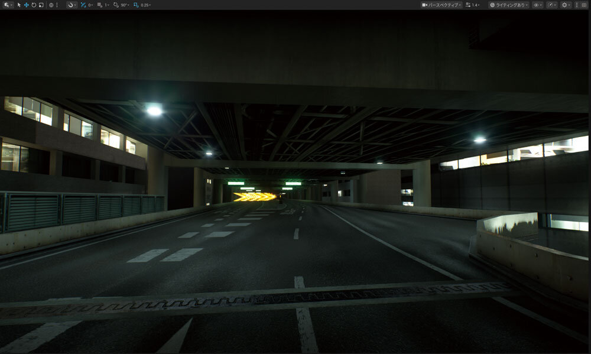
Task: Click the world coordinate globe icon
Action: click(x=51, y=5)
